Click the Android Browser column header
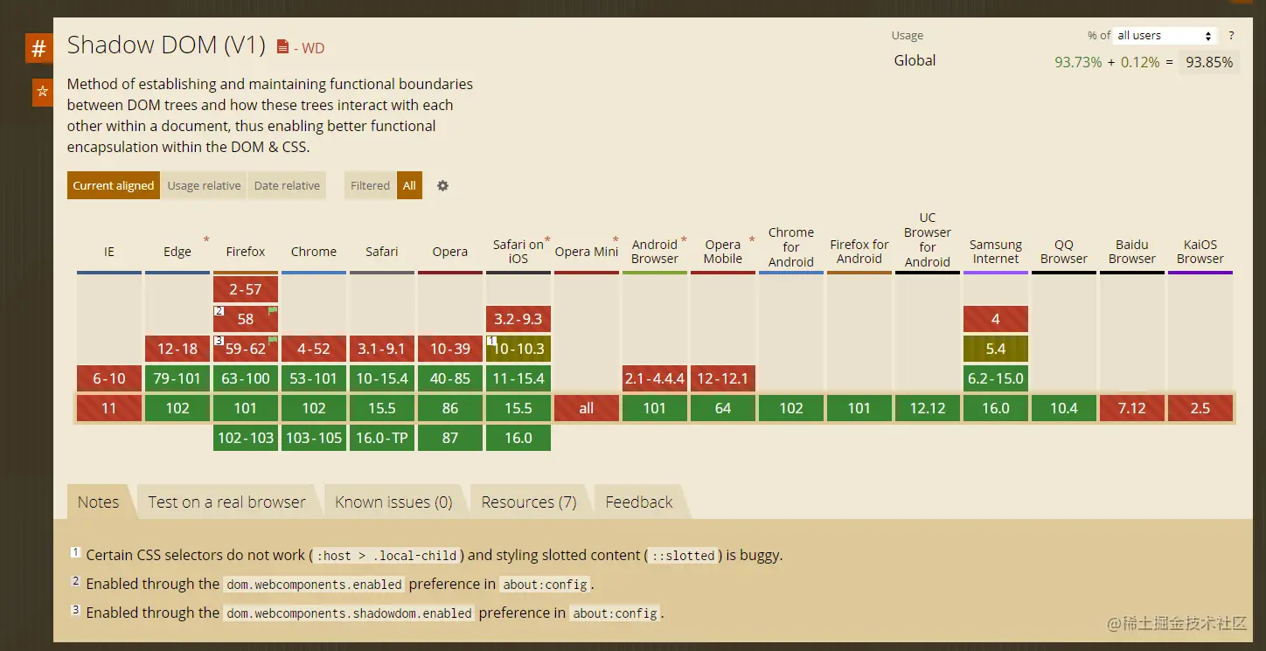Viewport: 1266px width, 651px height. tap(655, 252)
